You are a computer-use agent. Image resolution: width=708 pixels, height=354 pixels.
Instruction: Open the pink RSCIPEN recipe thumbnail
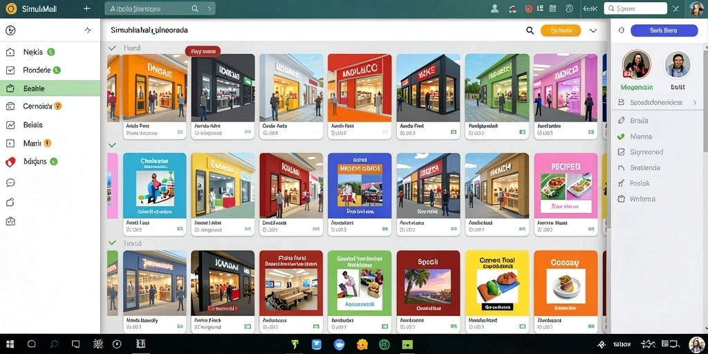click(x=566, y=185)
